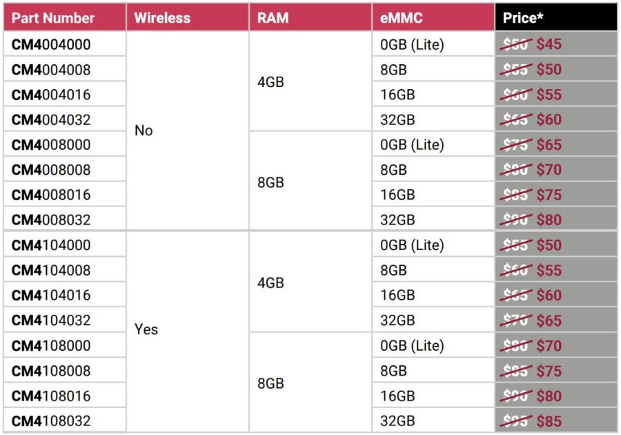Select the 8GB RAM cell in wireless section

[310, 383]
